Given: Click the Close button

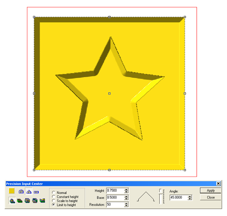Looking at the screenshot, I should [x=210, y=197].
